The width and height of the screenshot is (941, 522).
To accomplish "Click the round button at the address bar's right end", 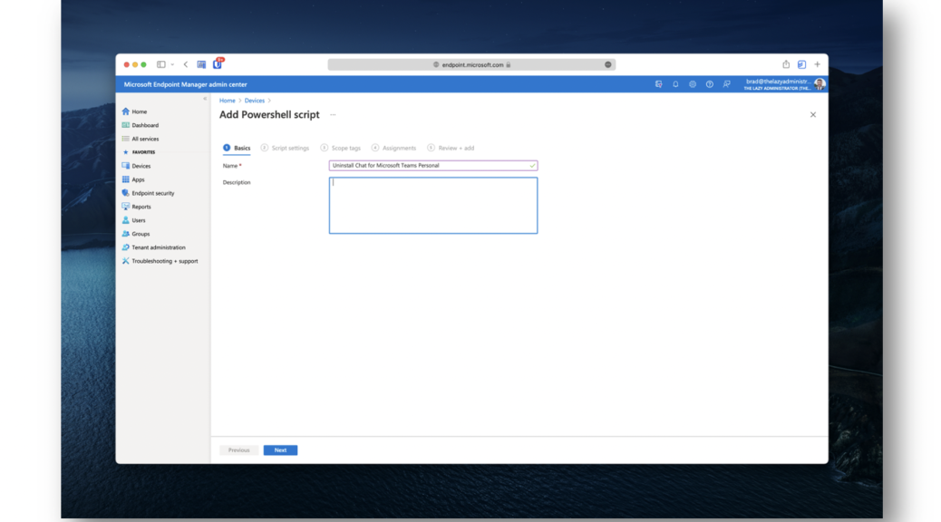I will tap(607, 65).
